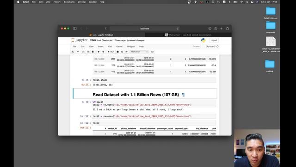
Task: Switch to What is Vaex documentation tab
Action: pos(188,35)
